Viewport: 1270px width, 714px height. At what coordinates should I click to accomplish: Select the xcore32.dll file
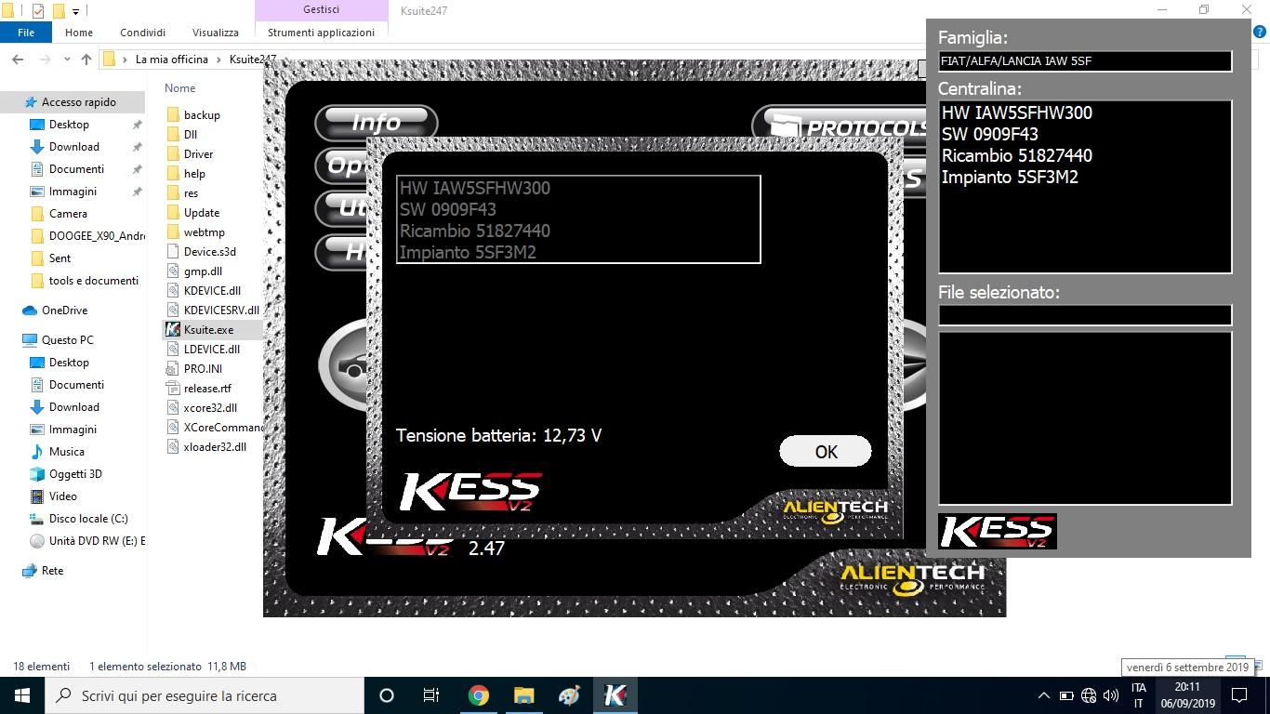(x=210, y=407)
